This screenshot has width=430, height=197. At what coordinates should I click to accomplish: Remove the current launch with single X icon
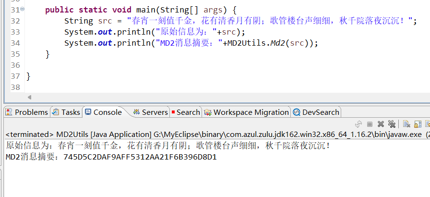(381, 124)
